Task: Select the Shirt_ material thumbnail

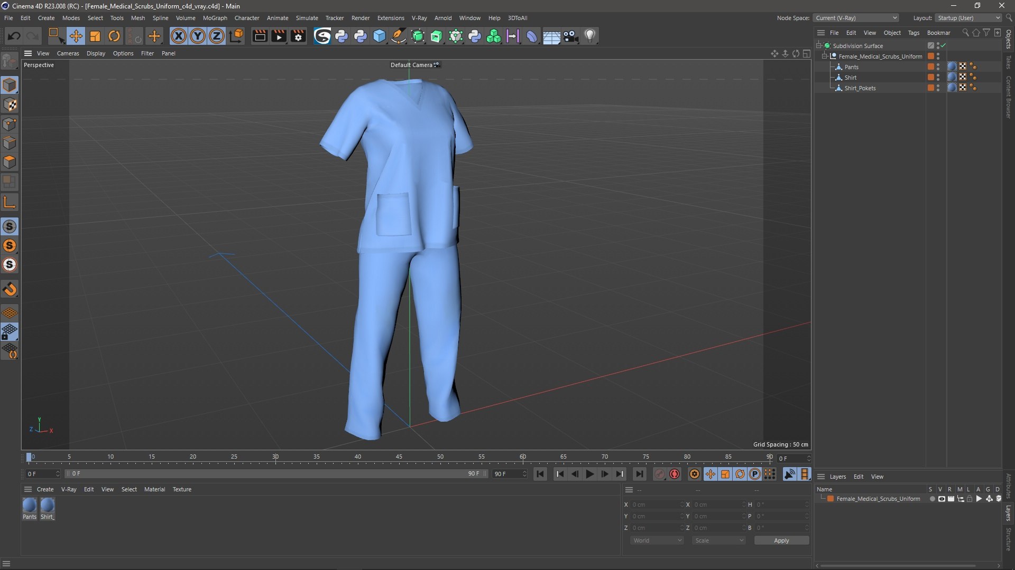Action: point(48,506)
